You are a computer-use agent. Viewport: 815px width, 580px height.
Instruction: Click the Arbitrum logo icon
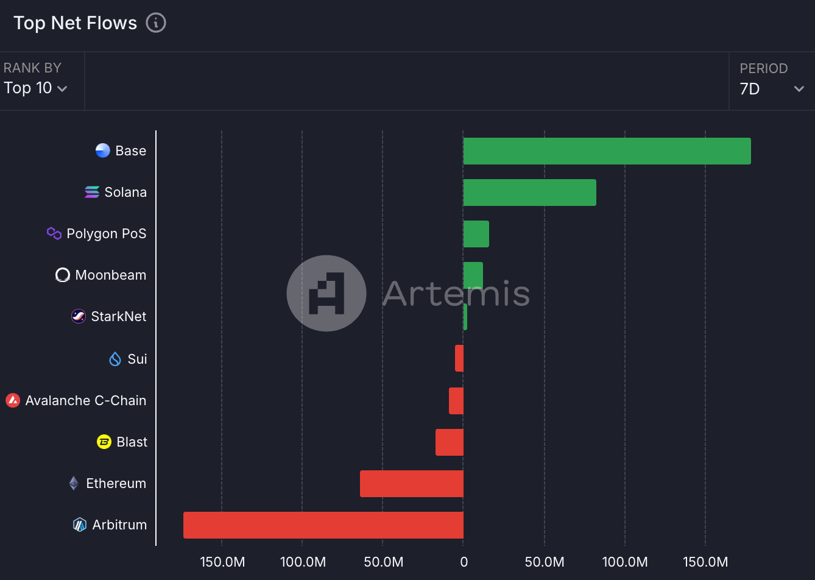80,525
